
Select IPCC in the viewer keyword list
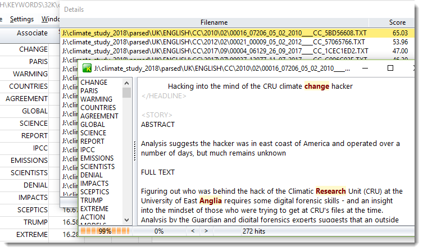click(88, 149)
